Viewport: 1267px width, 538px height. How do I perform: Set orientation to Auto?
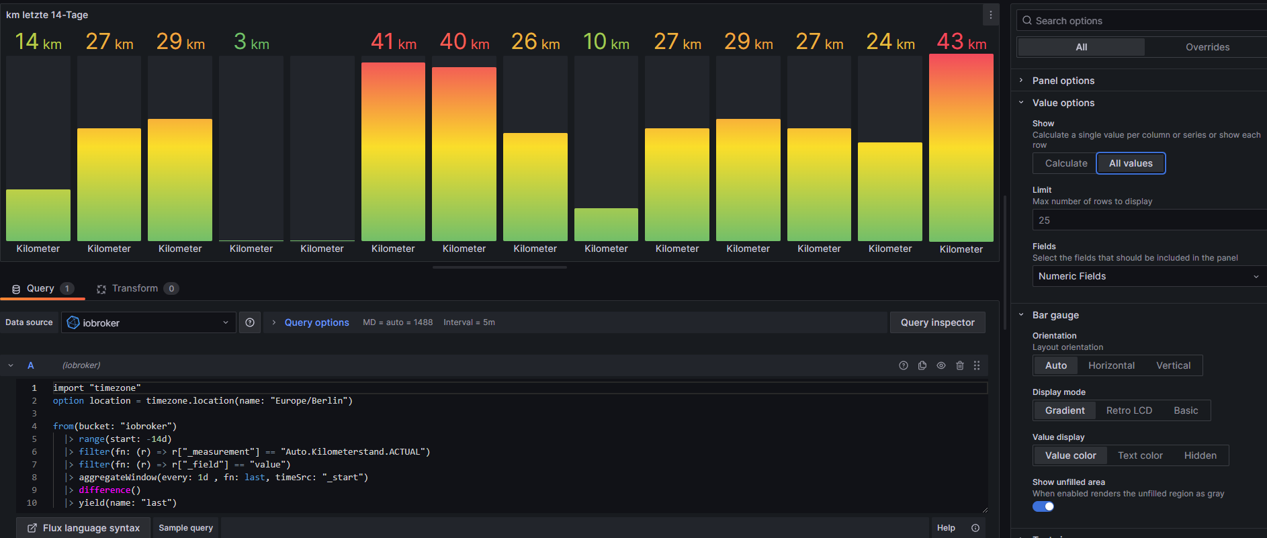pos(1055,365)
